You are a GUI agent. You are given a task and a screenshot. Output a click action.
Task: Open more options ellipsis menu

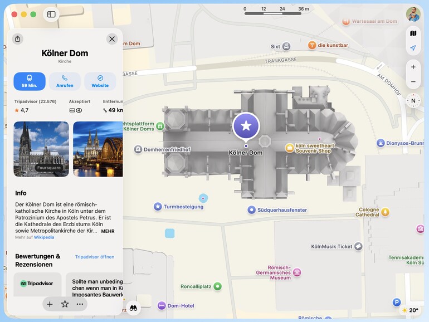tap(80, 304)
